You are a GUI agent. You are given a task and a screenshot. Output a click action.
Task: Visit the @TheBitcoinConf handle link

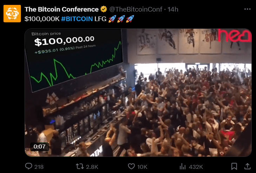[x=136, y=9]
